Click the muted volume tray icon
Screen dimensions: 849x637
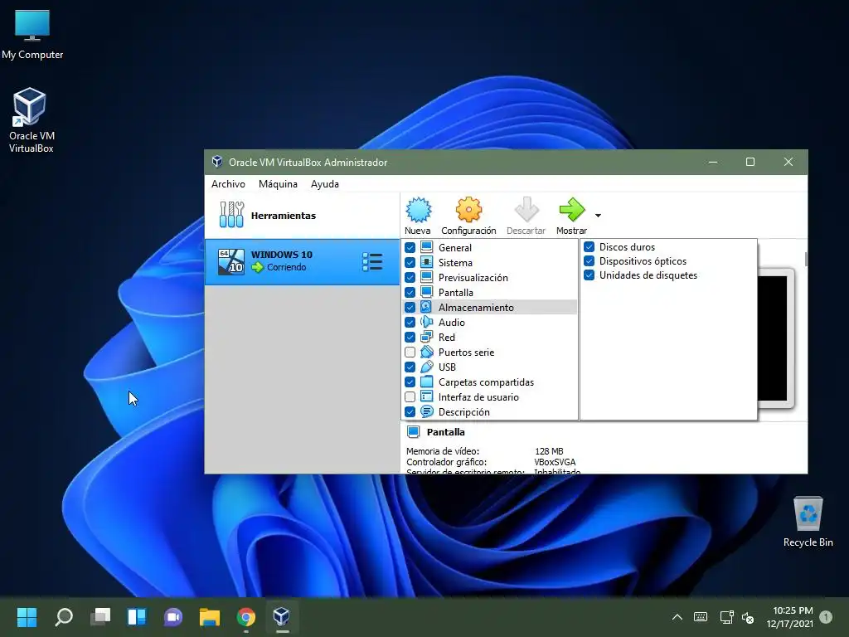748,617
